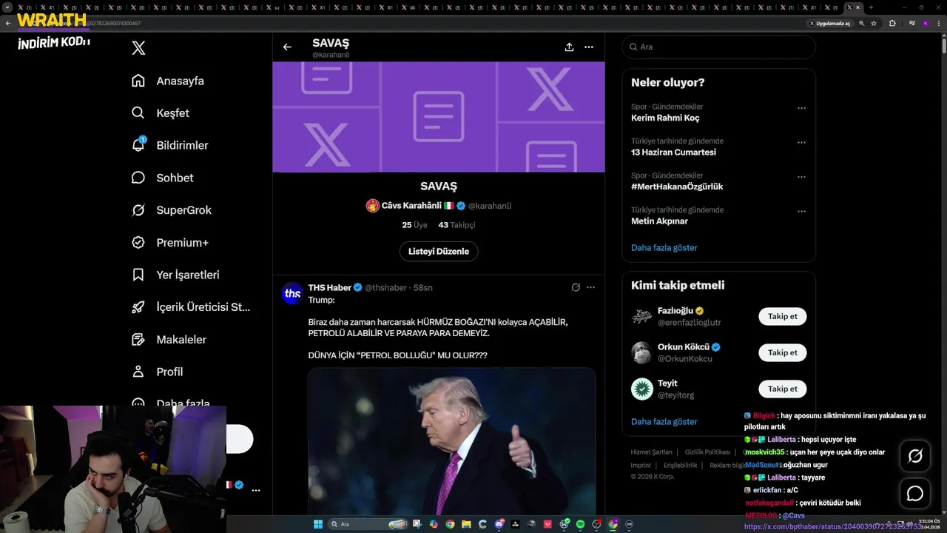This screenshot has height=533, width=947.
Task: Close the active X tab
Action: pyautogui.click(x=858, y=7)
